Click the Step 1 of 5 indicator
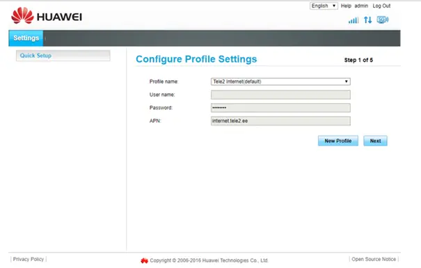 coord(358,60)
